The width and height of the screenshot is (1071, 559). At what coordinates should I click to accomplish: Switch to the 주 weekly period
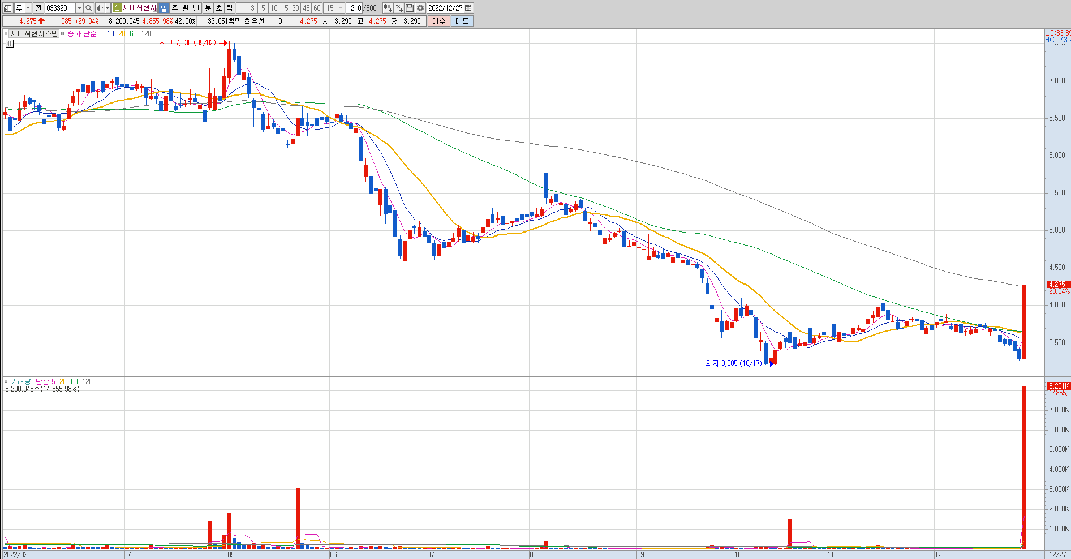pyautogui.click(x=175, y=8)
